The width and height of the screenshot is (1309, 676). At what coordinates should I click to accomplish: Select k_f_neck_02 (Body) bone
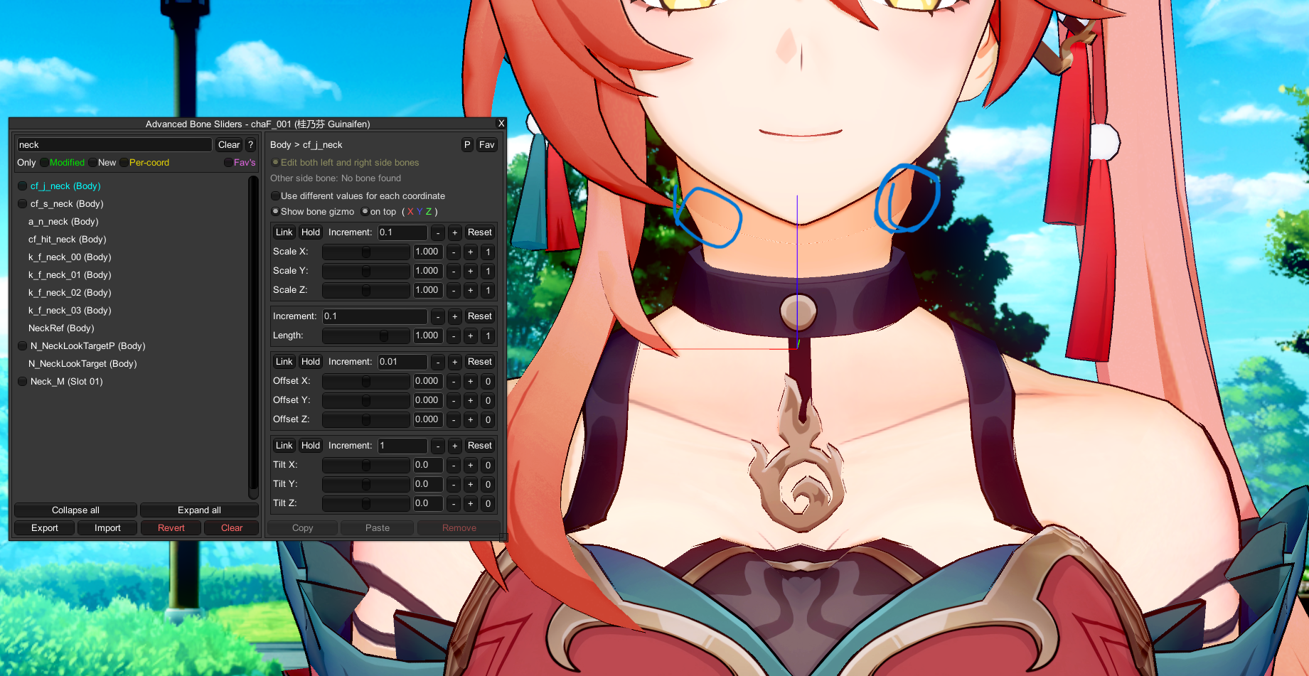coord(70,293)
